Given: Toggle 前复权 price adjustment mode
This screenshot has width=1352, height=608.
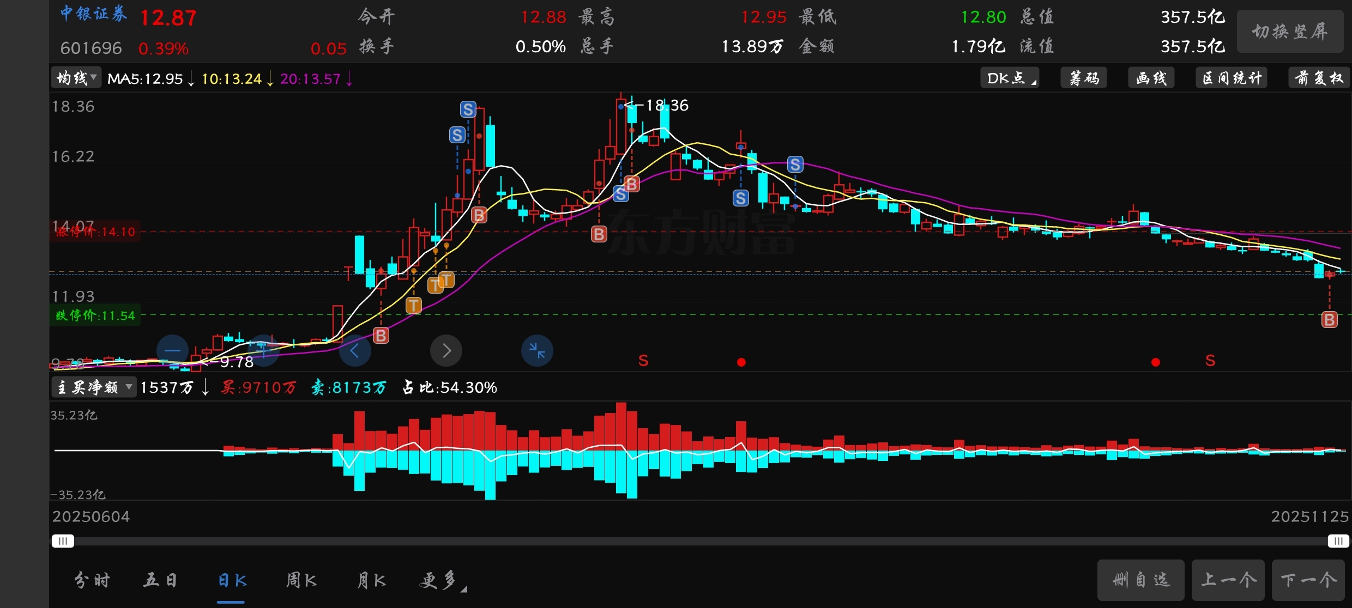Looking at the screenshot, I should click(1318, 78).
